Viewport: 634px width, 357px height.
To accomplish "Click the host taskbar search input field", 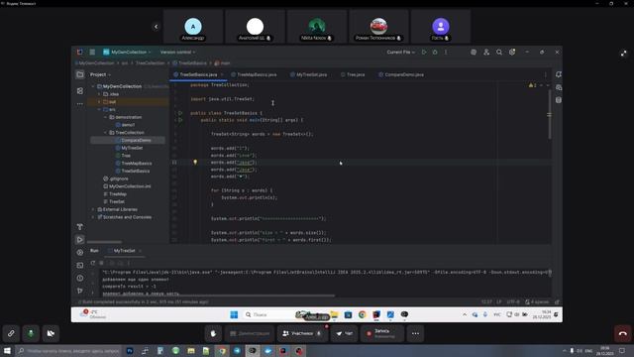I will [x=68, y=351].
